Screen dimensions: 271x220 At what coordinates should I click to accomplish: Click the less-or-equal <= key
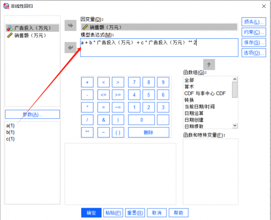point(103,95)
